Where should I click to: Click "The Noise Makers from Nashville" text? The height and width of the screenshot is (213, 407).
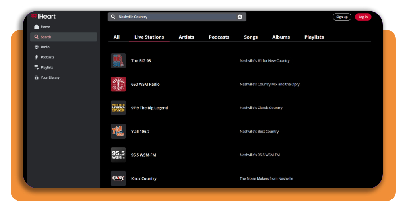(266, 178)
